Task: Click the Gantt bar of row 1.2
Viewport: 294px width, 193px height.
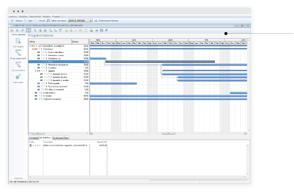Action: (x=239, y=93)
